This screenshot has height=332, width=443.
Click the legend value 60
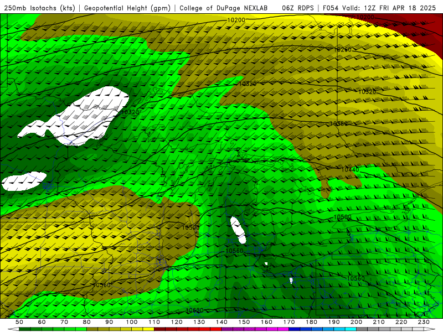(x=42, y=322)
